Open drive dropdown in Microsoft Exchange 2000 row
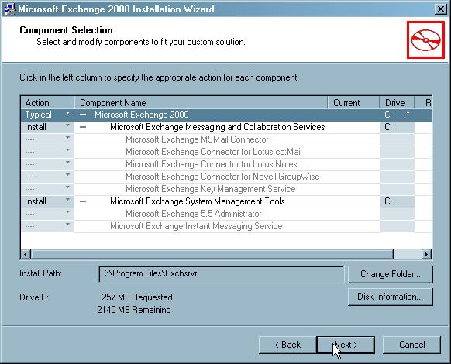 (408, 113)
